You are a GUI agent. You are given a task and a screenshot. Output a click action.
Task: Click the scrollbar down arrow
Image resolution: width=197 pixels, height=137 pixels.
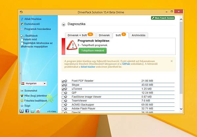[181, 109]
